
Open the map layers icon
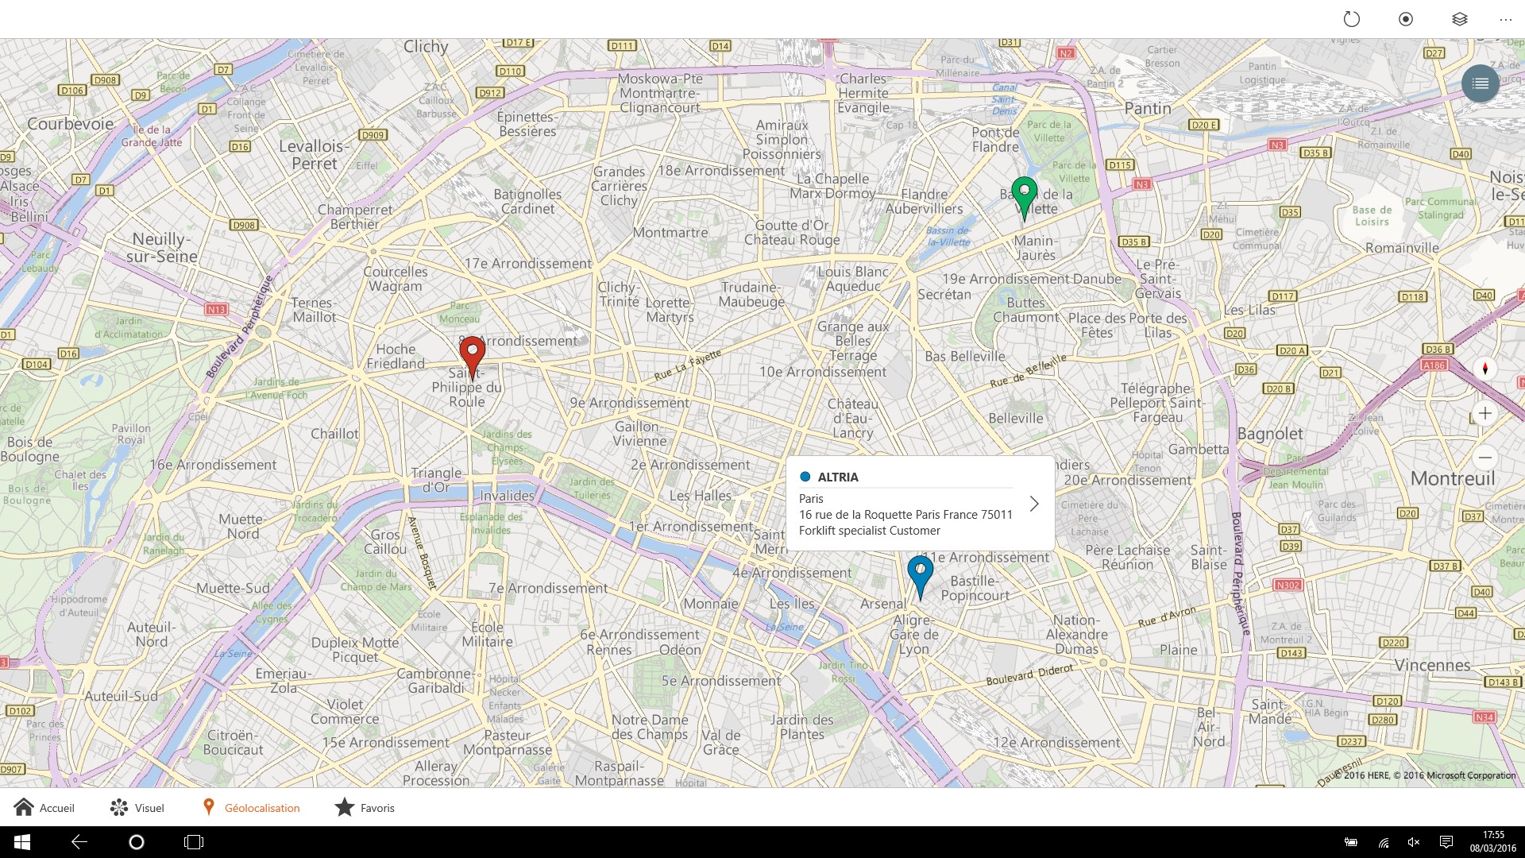point(1460,19)
